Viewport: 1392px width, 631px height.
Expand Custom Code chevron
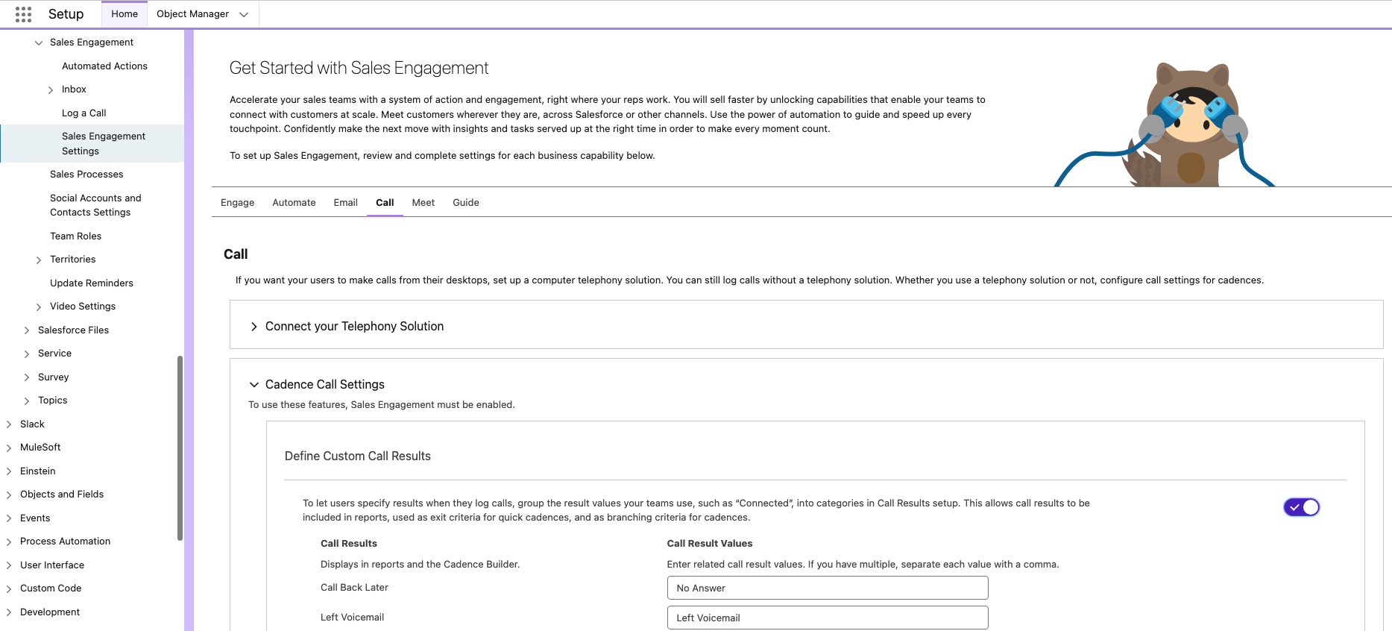[x=9, y=588]
